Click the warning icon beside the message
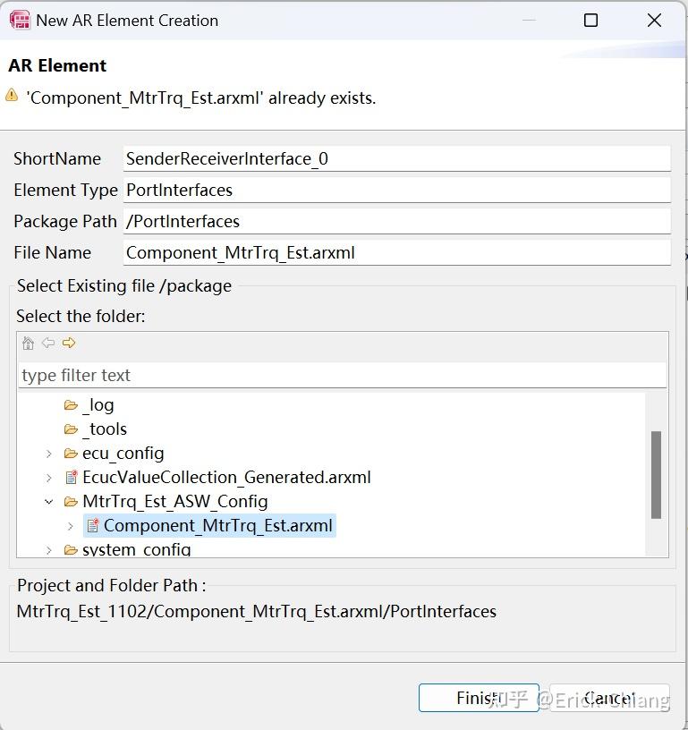 [12, 95]
